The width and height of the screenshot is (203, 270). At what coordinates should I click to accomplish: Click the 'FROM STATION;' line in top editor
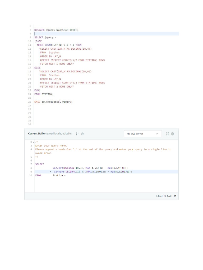tap(44, 94)
